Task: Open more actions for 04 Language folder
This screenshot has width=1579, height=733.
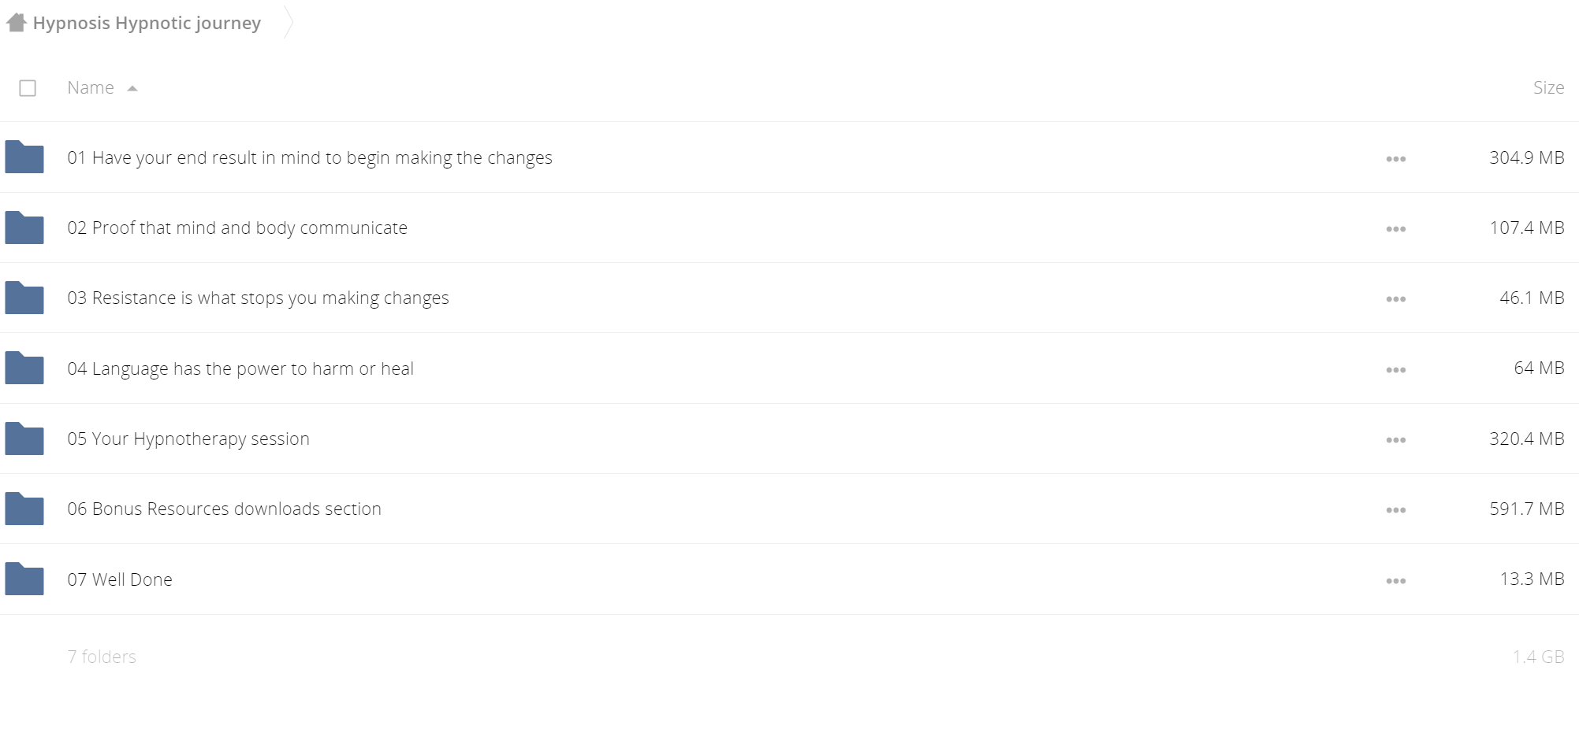Action: (x=1395, y=370)
